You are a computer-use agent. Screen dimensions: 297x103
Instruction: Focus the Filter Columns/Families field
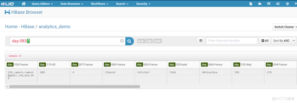point(232,40)
